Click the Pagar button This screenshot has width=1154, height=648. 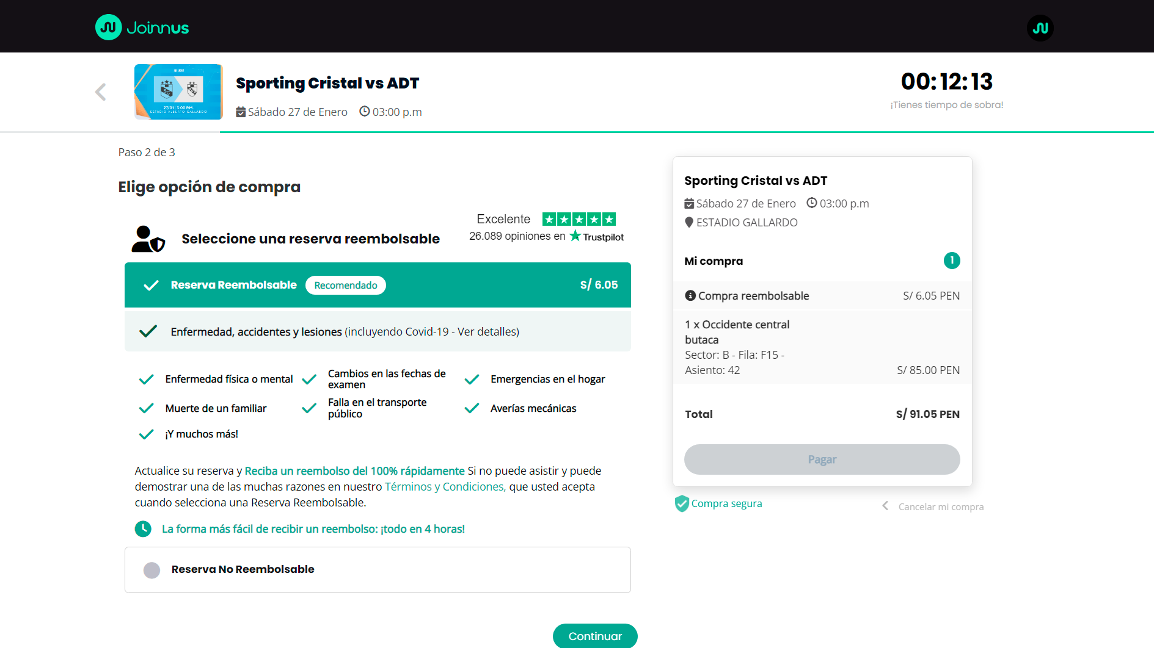coord(822,459)
